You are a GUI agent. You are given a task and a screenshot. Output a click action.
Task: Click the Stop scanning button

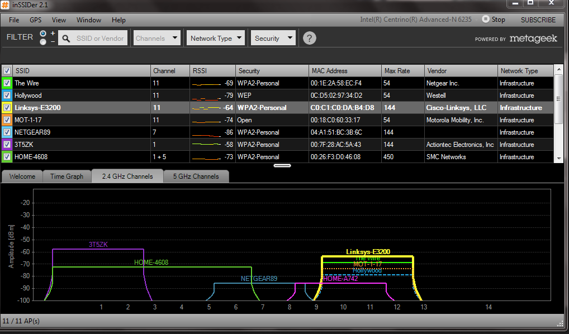pyautogui.click(x=494, y=20)
